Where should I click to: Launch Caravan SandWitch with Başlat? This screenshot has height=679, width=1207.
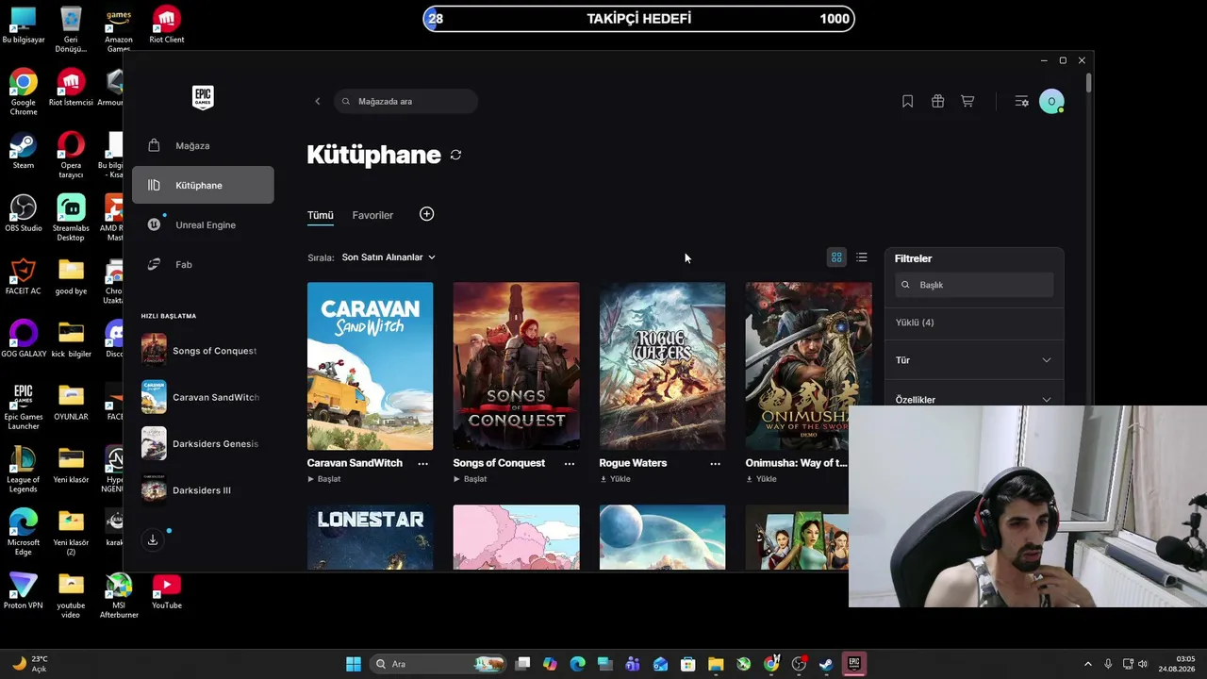(324, 479)
